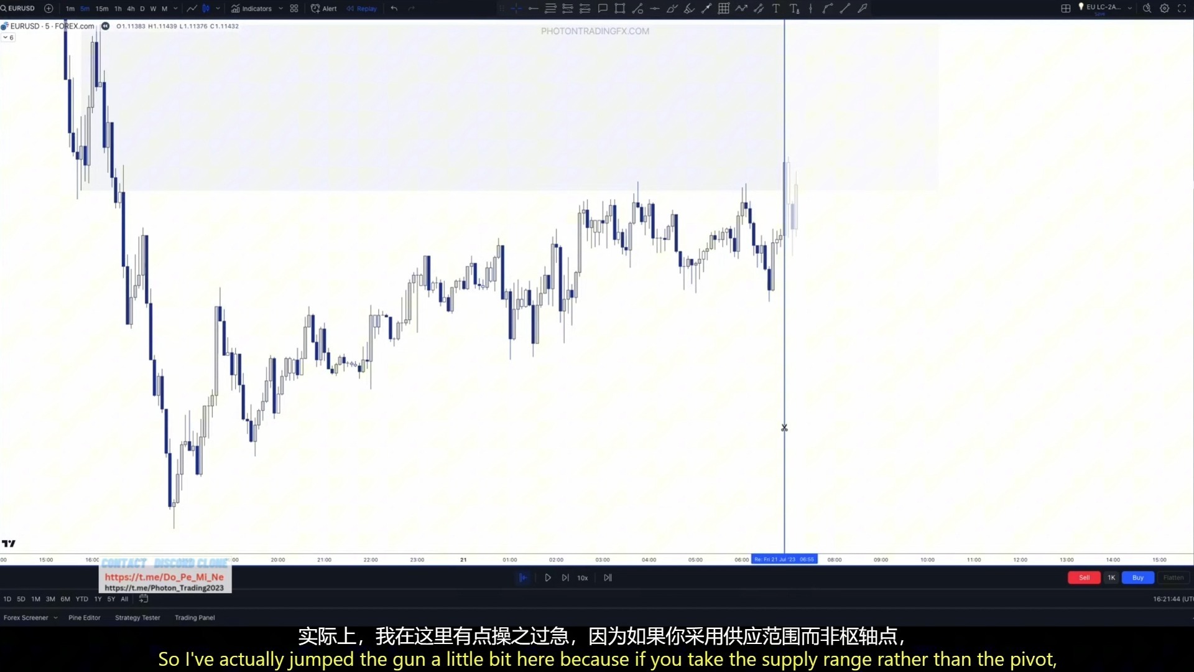This screenshot has width=1194, height=672.
Task: Expand the timeframe dropdown arrow
Action: [175, 9]
